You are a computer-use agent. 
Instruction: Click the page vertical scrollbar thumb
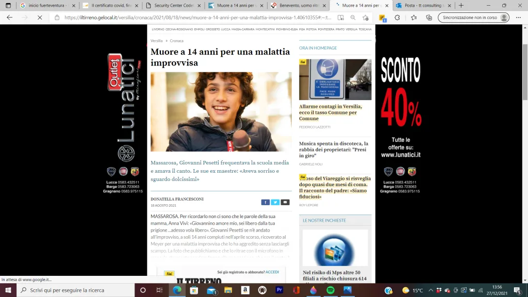coord(525,71)
